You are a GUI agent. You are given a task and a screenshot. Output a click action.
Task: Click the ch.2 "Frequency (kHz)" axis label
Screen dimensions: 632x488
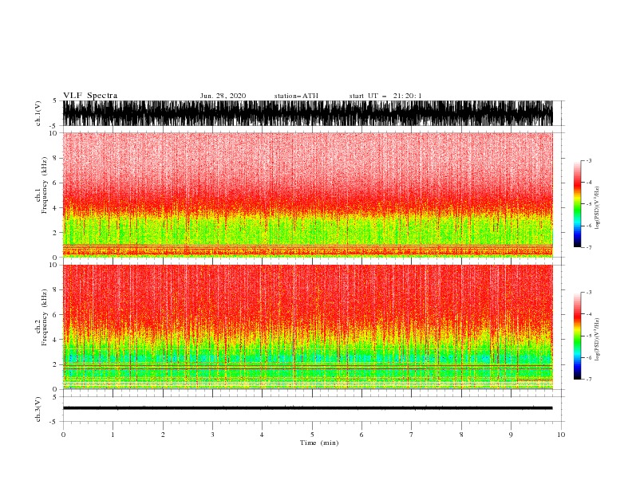45,317
